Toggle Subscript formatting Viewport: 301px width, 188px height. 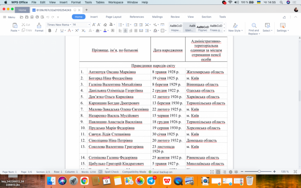click(x=83, y=31)
